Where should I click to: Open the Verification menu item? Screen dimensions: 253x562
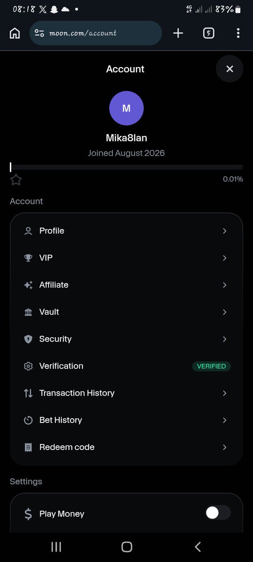126,366
